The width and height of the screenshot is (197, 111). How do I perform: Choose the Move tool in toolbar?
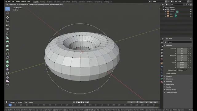(x=7, y=17)
